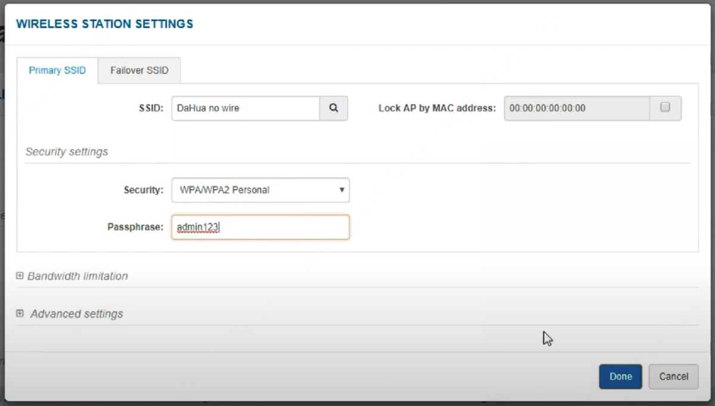The height and width of the screenshot is (406, 715).
Task: Click the "Security settings" section heading
Action: (67, 152)
